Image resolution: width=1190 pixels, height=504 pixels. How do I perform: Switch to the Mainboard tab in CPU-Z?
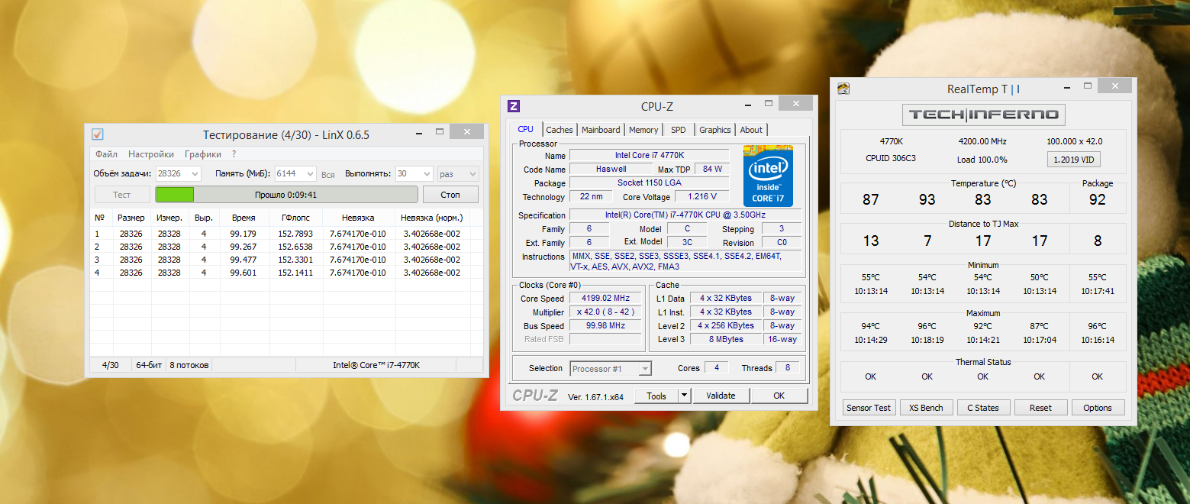coord(601,130)
